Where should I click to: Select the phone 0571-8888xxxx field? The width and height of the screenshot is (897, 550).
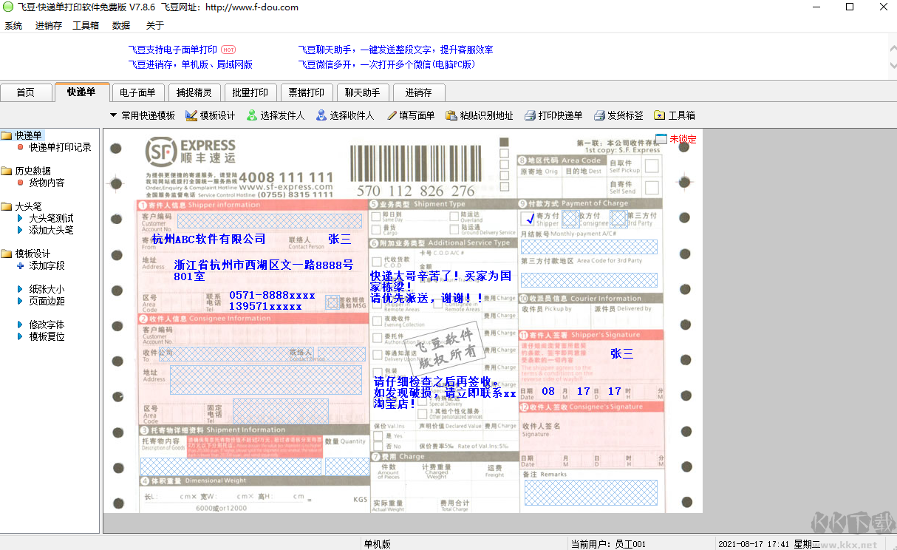(272, 295)
